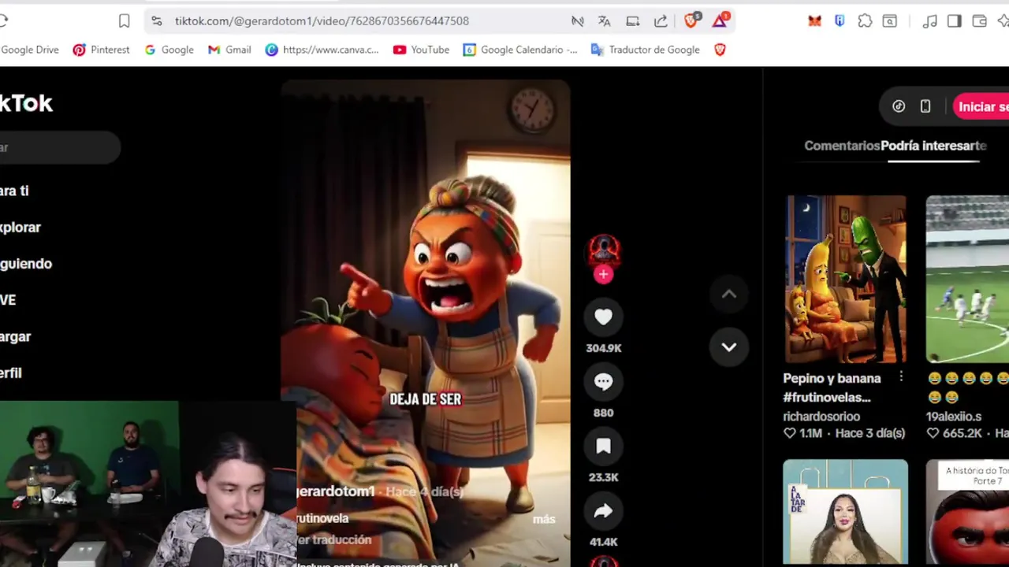Bookmark this page in the address bar

coord(124,21)
